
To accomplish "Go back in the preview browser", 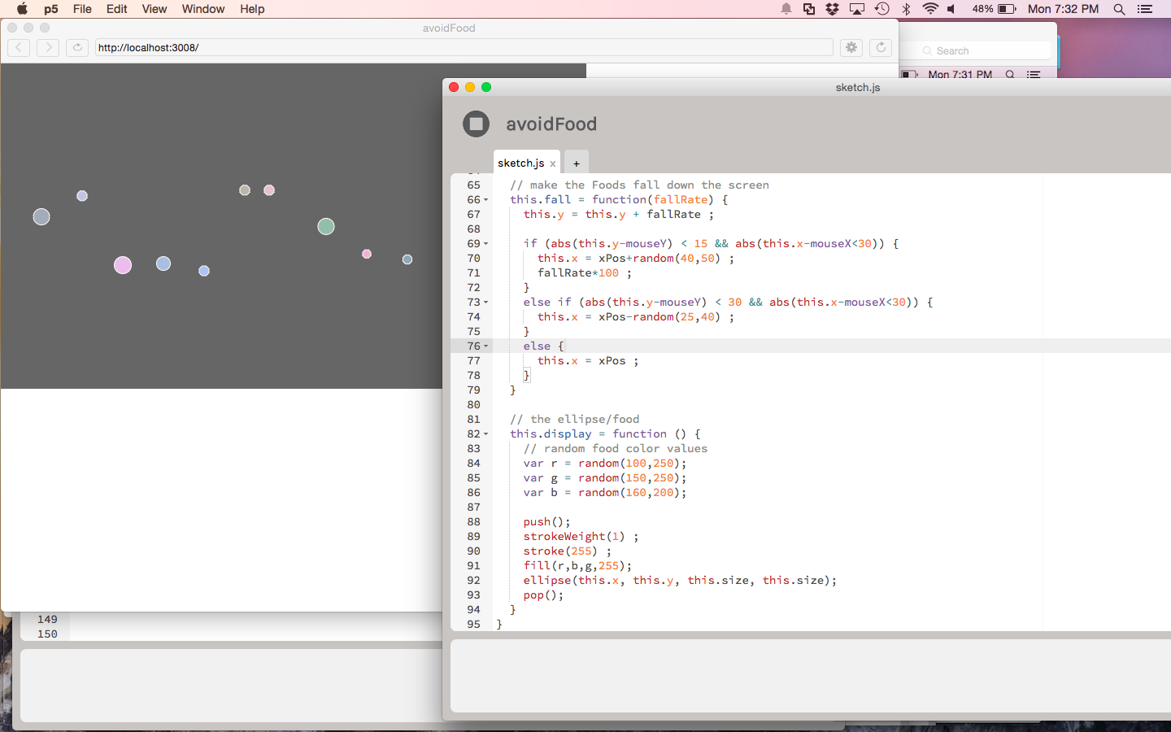I will 19,47.
